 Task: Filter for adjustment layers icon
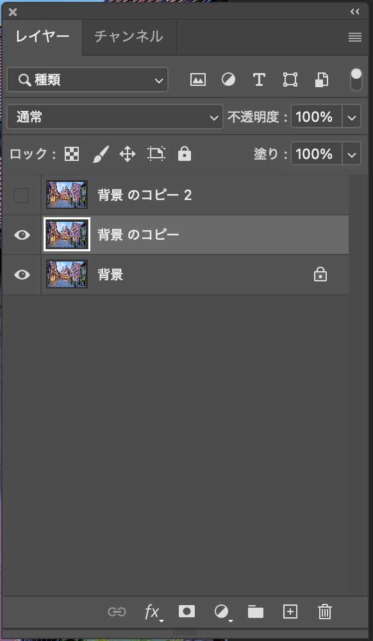coord(228,79)
